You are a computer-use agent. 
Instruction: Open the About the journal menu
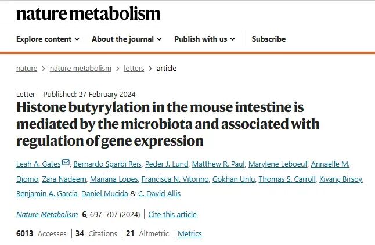point(127,39)
